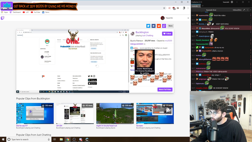Open the LoFi bookmark
252x142 pixels.
[x=26, y=12]
